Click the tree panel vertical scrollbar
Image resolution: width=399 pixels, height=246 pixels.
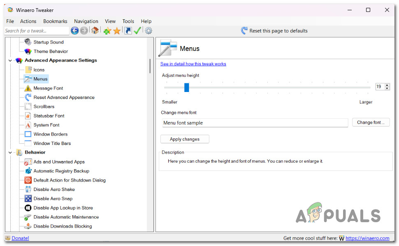click(150, 66)
